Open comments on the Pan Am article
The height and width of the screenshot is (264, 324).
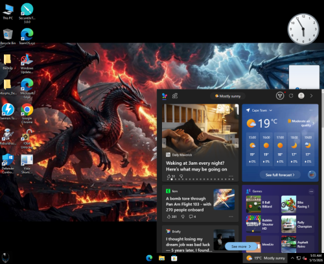click(192, 217)
